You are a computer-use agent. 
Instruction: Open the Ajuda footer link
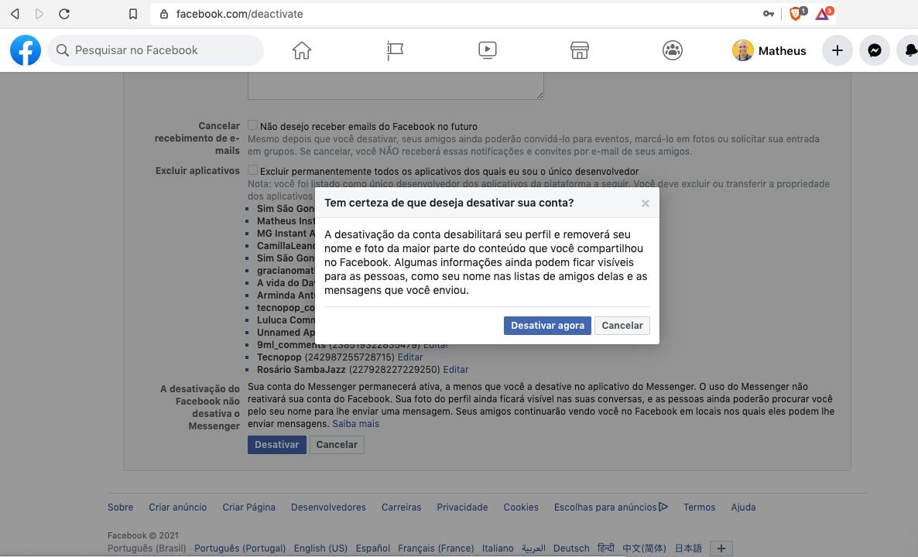point(743,507)
